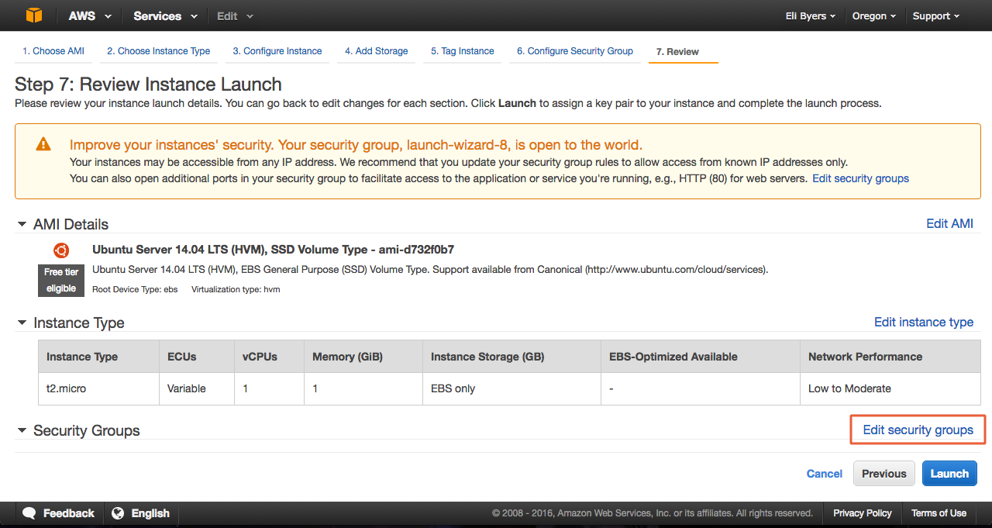Click the EBS only storage cell
The width and height of the screenshot is (992, 528).
pos(511,388)
